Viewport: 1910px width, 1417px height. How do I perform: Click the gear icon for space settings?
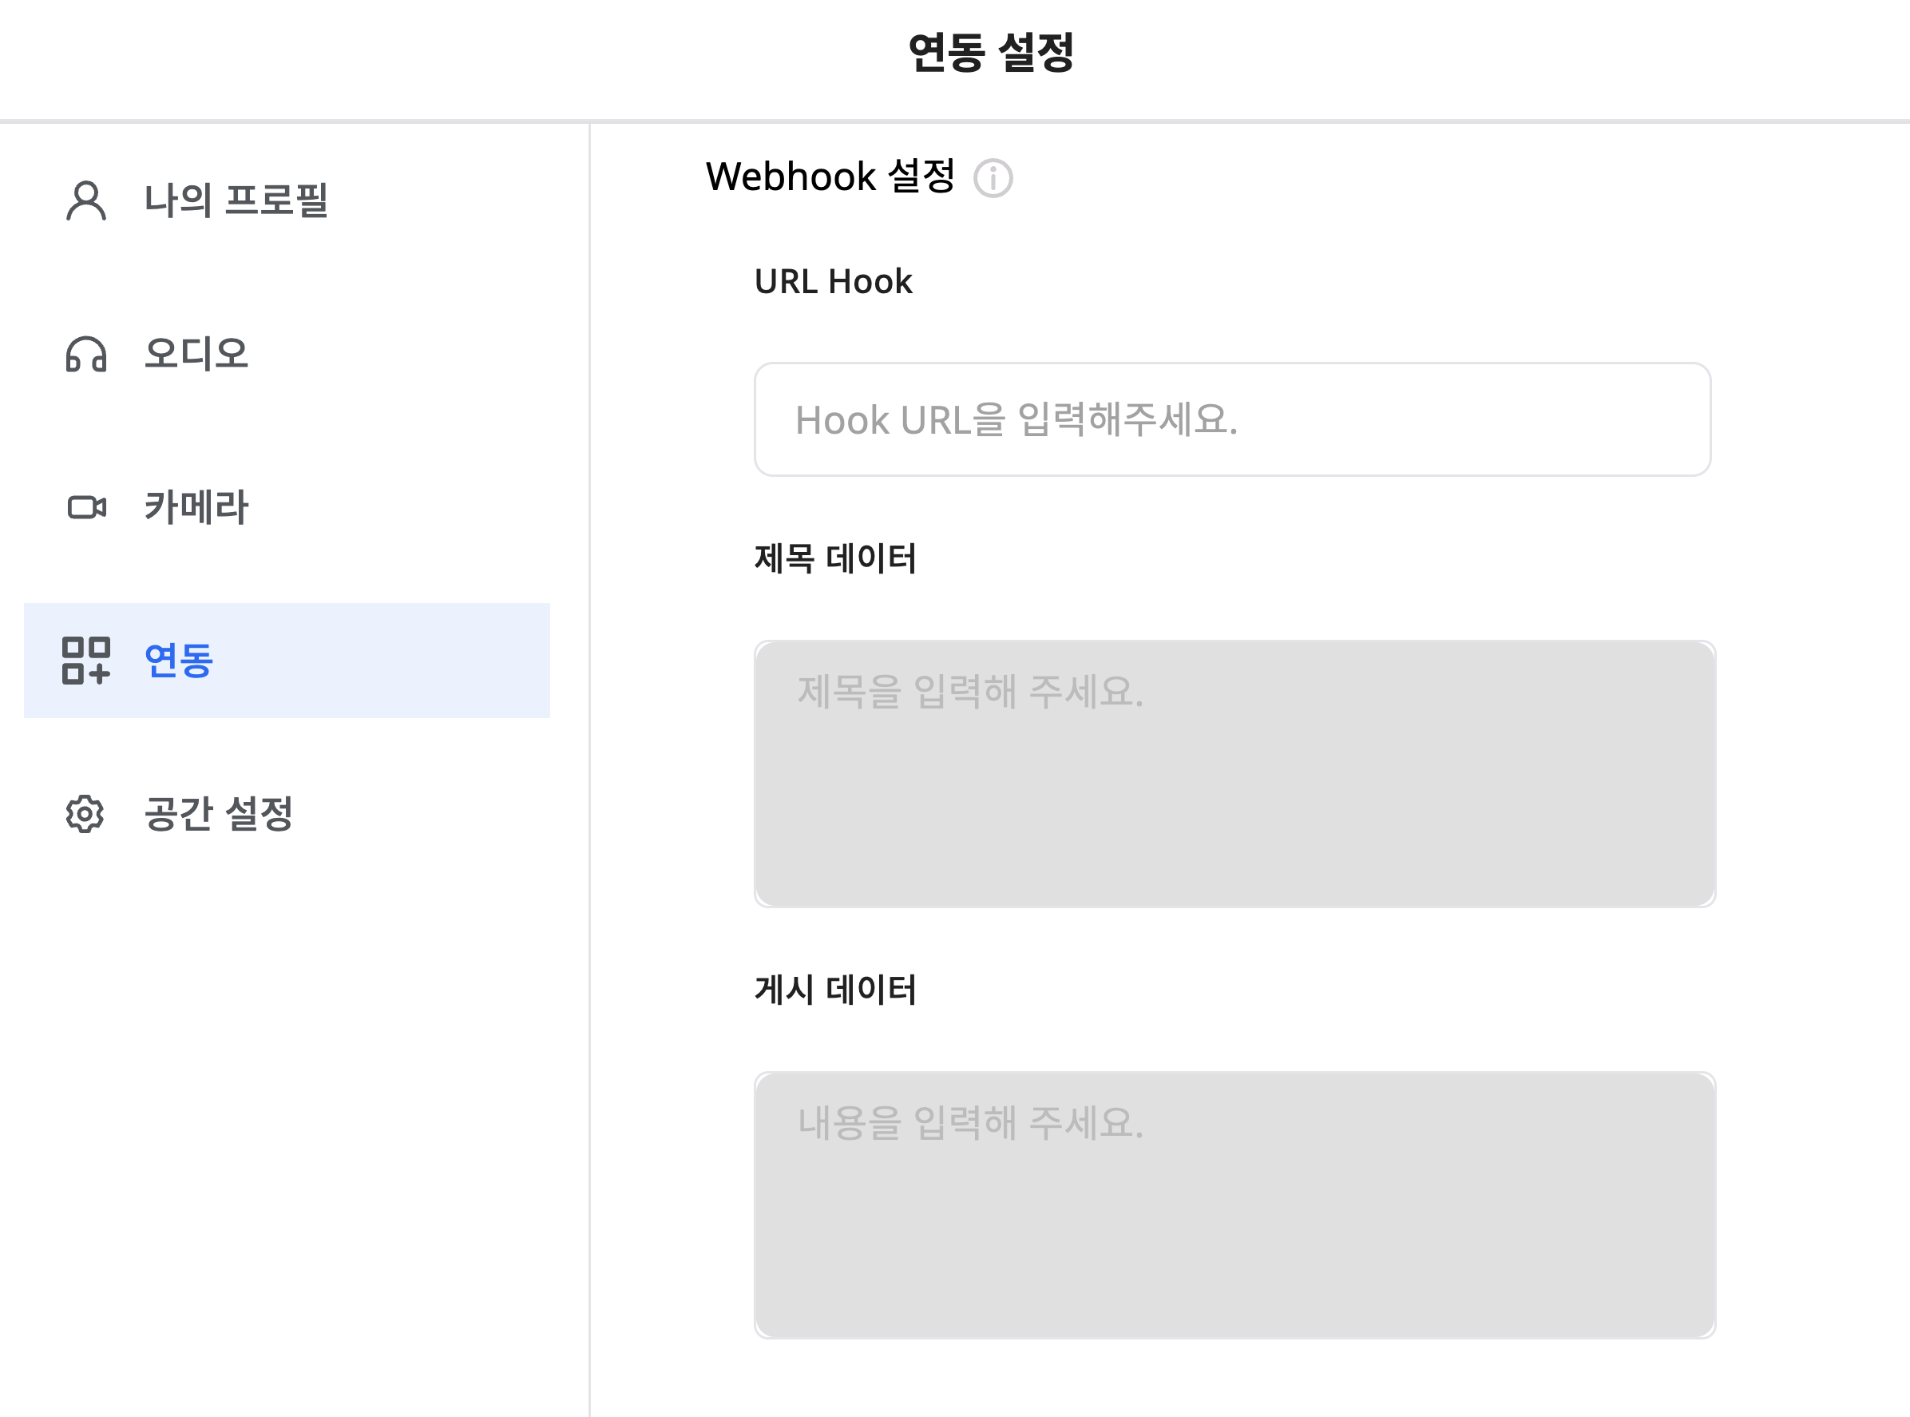[85, 814]
